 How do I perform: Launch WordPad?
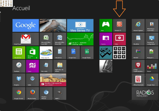click(138, 39)
